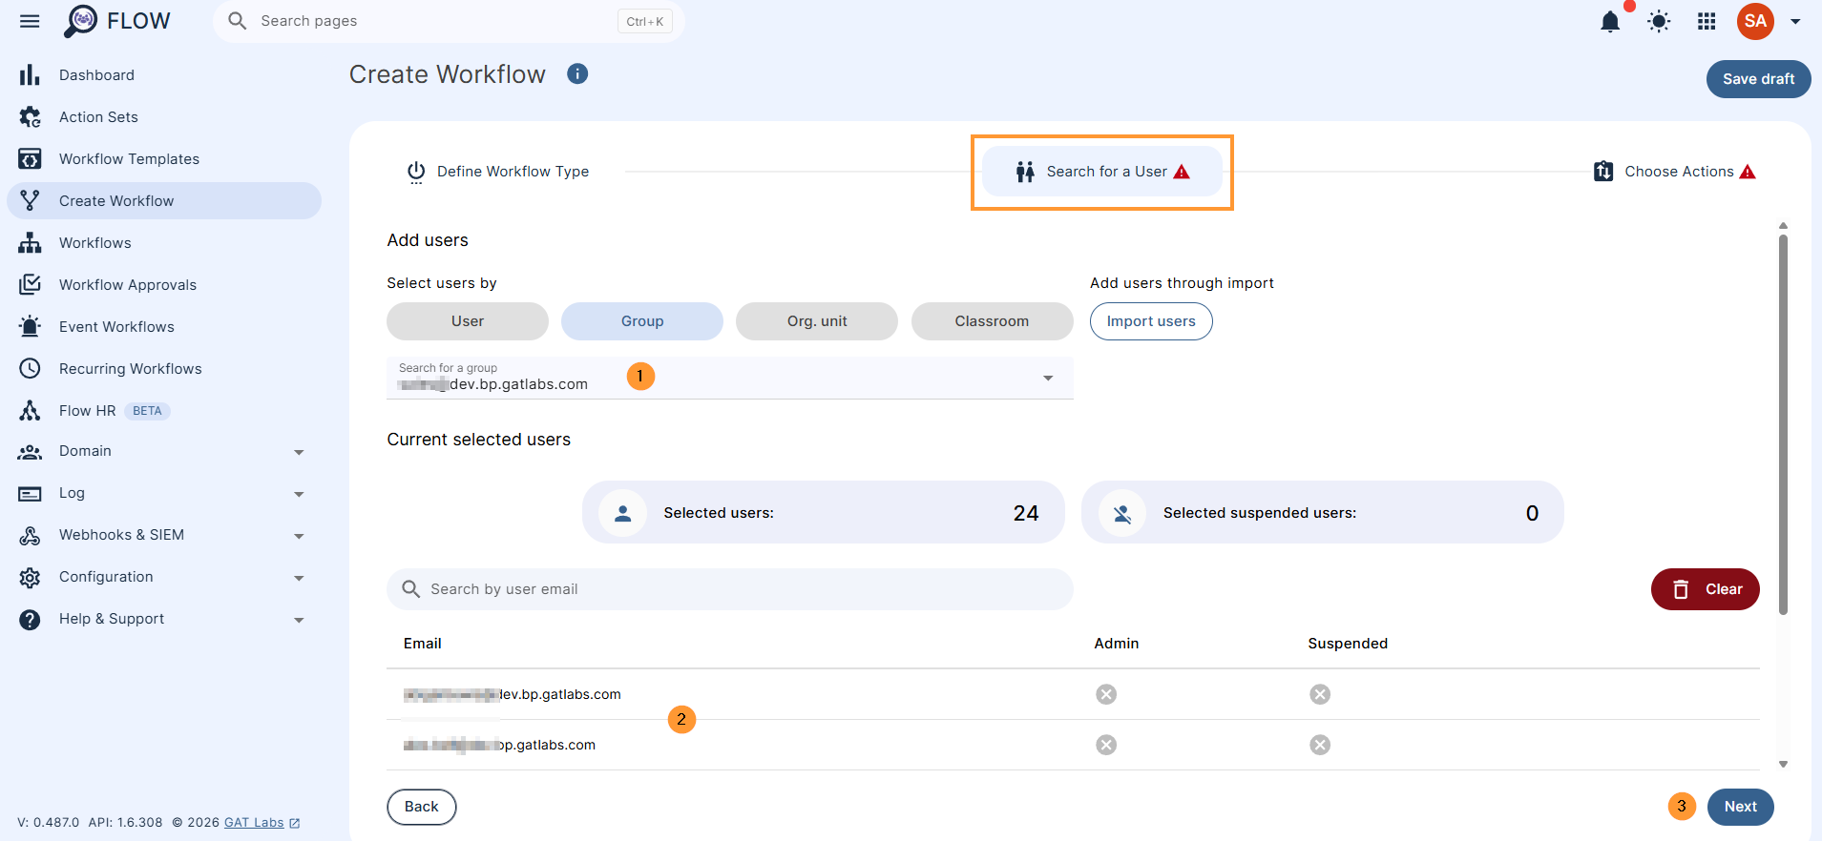Click the Workflow Templates icon
Viewport: 1822px width, 841px height.
coord(30,158)
